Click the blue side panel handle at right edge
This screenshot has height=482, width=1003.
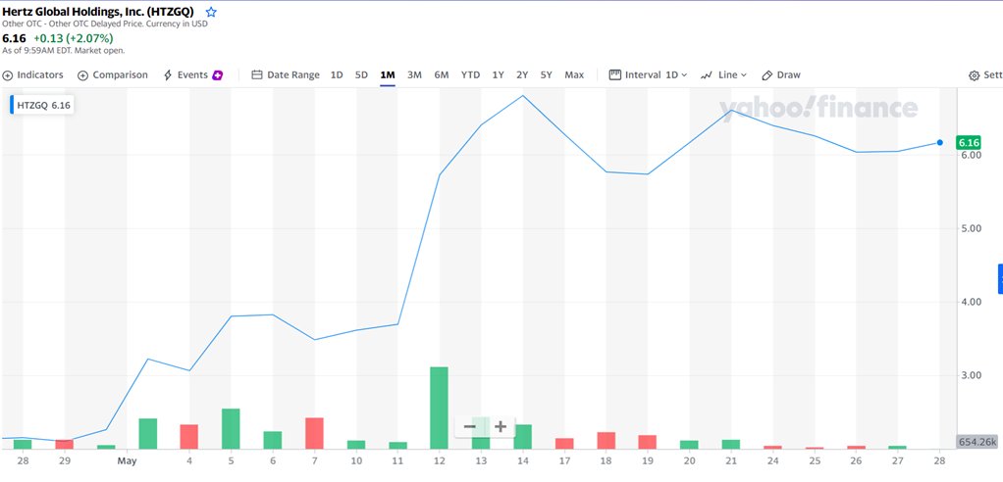tap(1000, 279)
